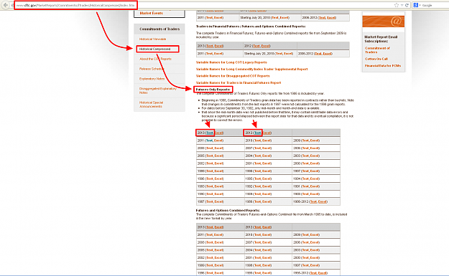Download 2009 Excel in Futures-and-Options Combined table
Viewport: 449px width, 276px height.
(315, 235)
